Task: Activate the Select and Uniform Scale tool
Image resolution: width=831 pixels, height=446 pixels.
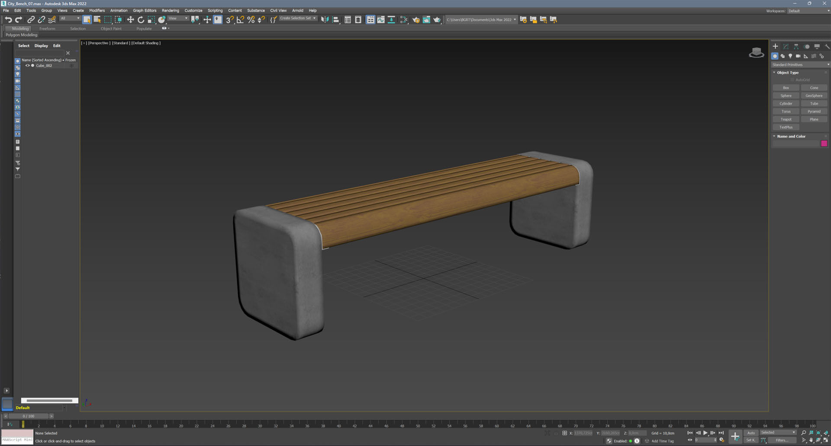Action: point(151,19)
